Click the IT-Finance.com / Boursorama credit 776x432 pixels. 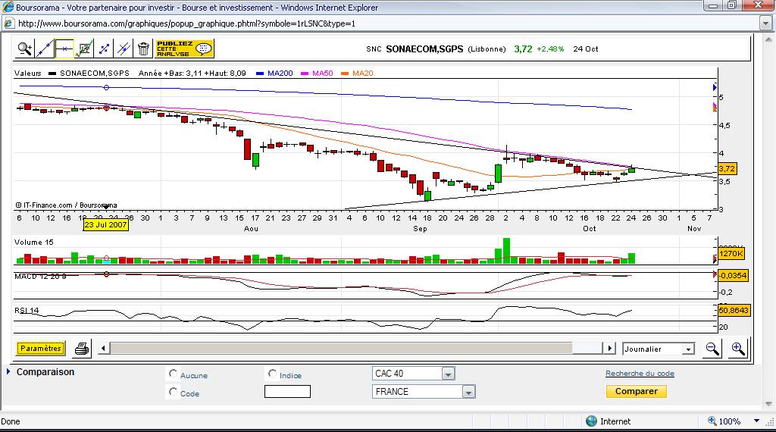[66, 205]
